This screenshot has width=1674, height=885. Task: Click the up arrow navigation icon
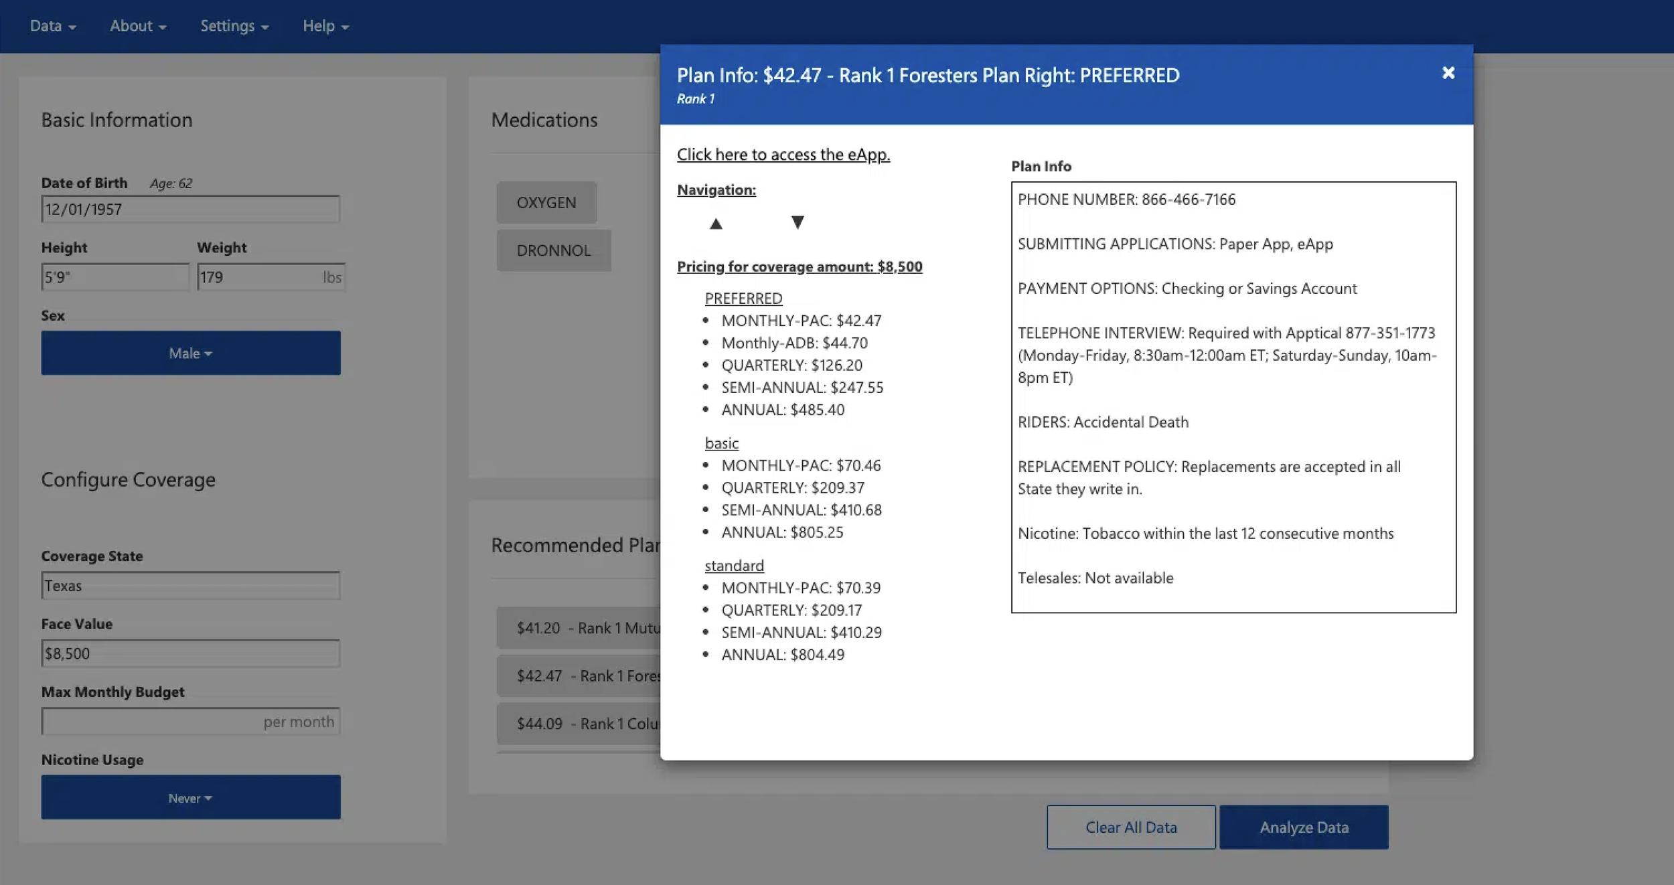click(716, 224)
